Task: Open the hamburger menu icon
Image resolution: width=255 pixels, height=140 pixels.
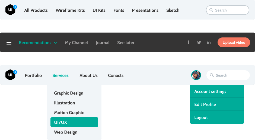Action: click(9, 43)
